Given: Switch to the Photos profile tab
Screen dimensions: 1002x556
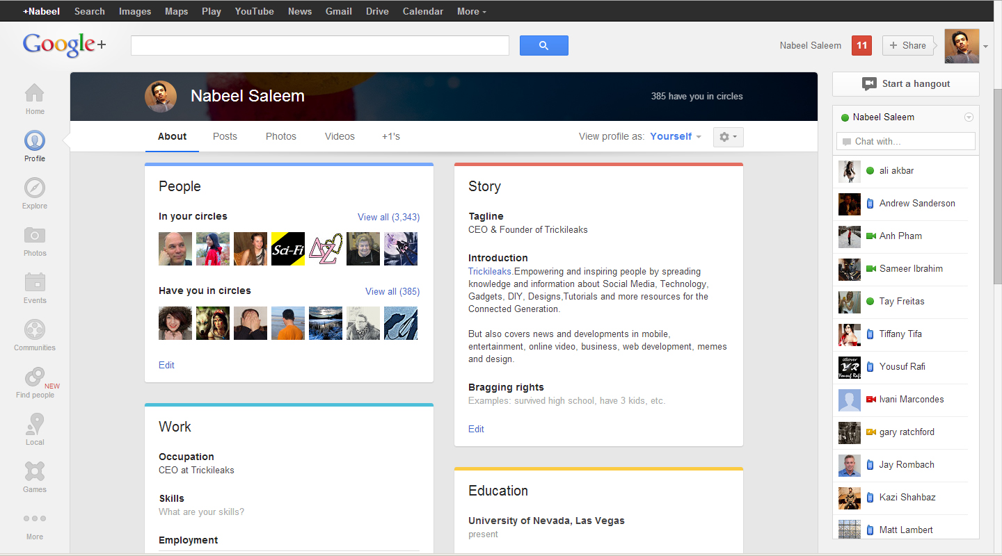Looking at the screenshot, I should coord(281,137).
